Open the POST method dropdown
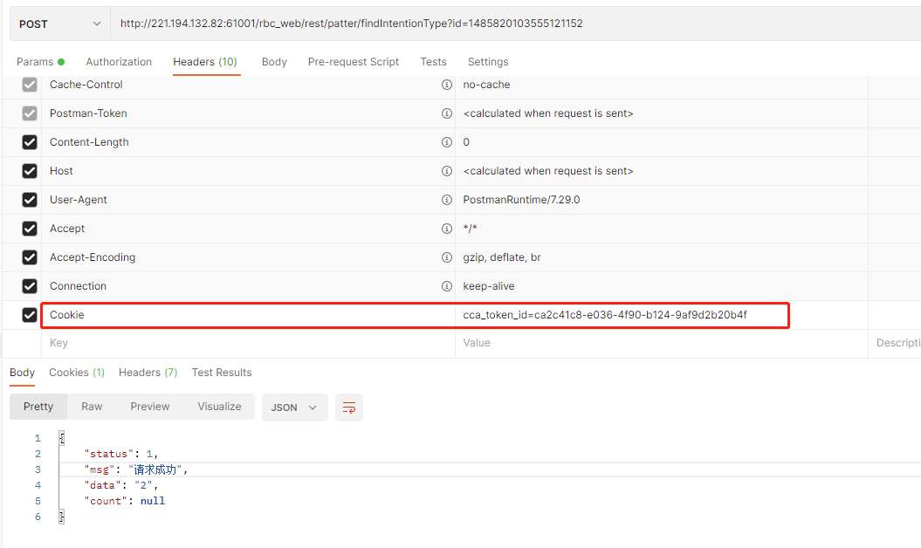Image resolution: width=921 pixels, height=548 pixels. [x=58, y=24]
